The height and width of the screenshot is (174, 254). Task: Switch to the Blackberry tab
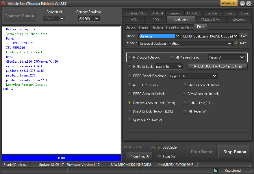point(213,13)
